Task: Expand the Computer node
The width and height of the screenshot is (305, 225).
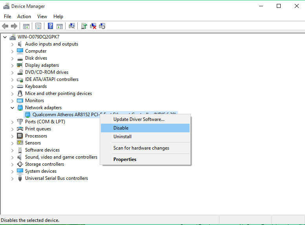Action: click(x=12, y=51)
